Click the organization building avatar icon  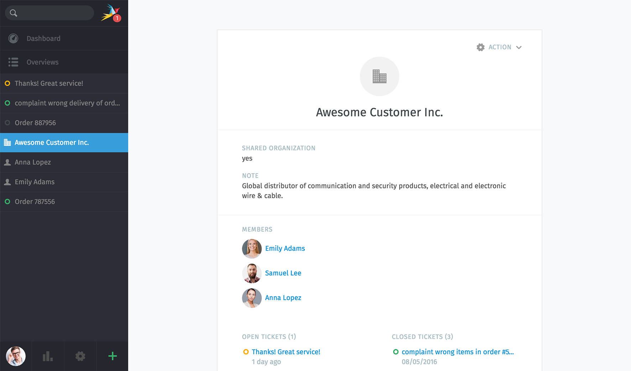pyautogui.click(x=379, y=76)
